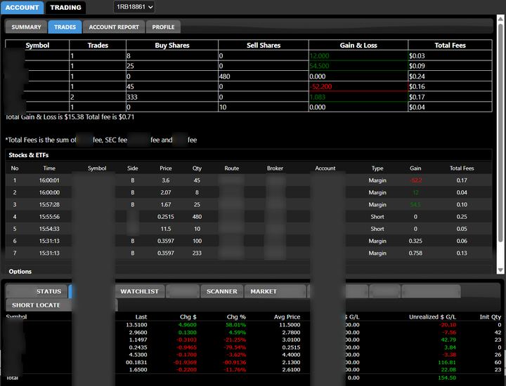Click the Account column header

tap(325, 168)
